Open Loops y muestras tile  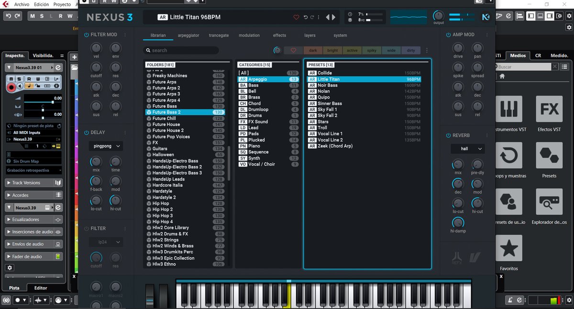(508, 155)
